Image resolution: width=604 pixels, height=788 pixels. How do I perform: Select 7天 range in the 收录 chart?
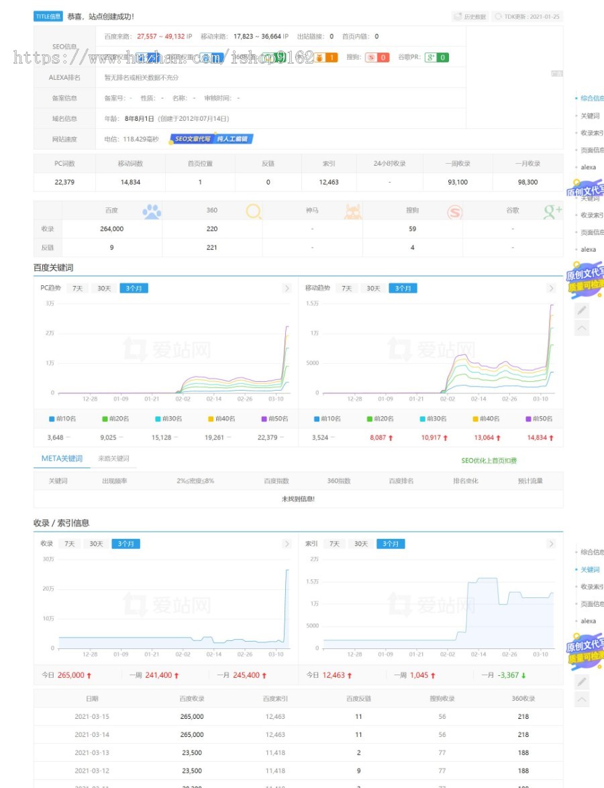pyautogui.click(x=69, y=544)
